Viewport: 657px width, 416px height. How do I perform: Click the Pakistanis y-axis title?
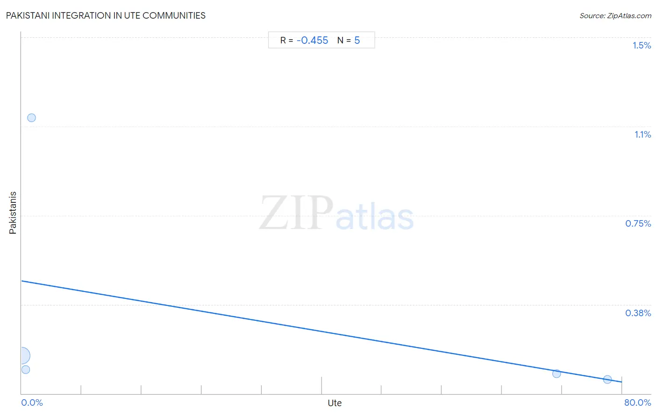(x=13, y=213)
